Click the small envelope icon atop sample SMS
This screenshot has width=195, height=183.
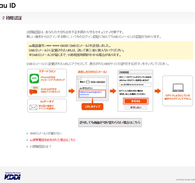(x=79, y=78)
